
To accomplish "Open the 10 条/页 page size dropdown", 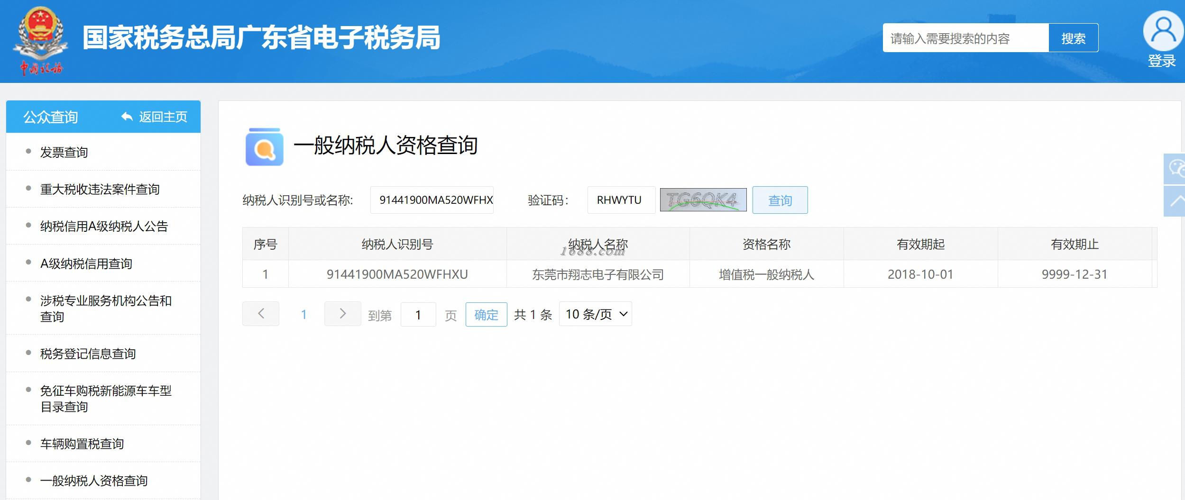I will pos(596,314).
